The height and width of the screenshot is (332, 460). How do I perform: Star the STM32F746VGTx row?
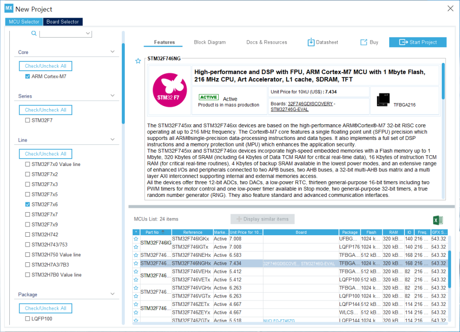click(x=136, y=296)
